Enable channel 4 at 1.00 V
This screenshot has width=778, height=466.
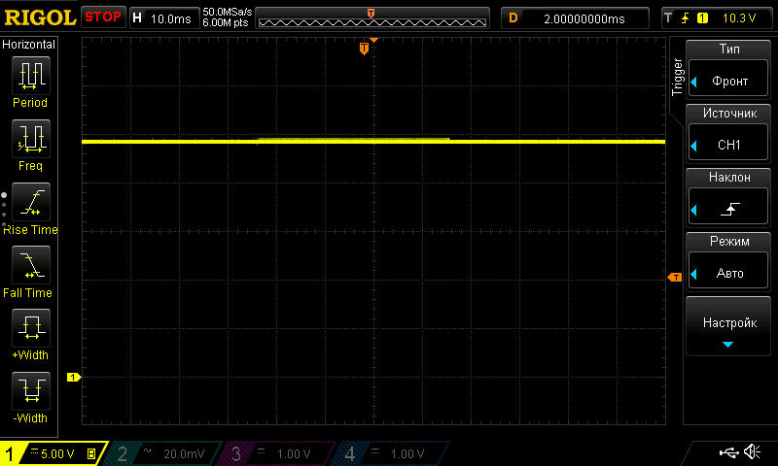click(x=391, y=453)
